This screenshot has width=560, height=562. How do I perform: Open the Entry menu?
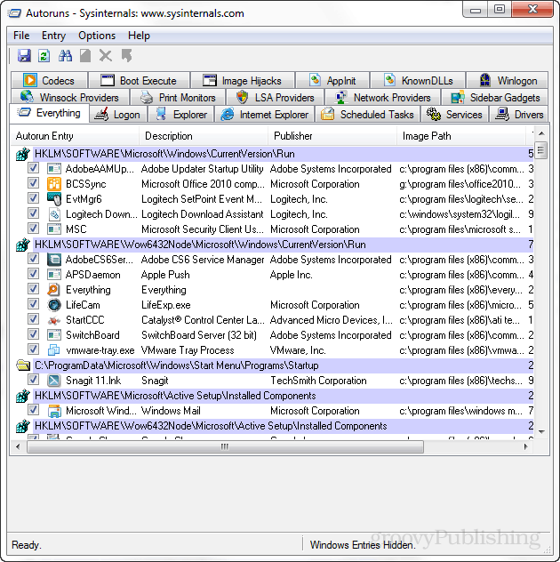(x=53, y=36)
